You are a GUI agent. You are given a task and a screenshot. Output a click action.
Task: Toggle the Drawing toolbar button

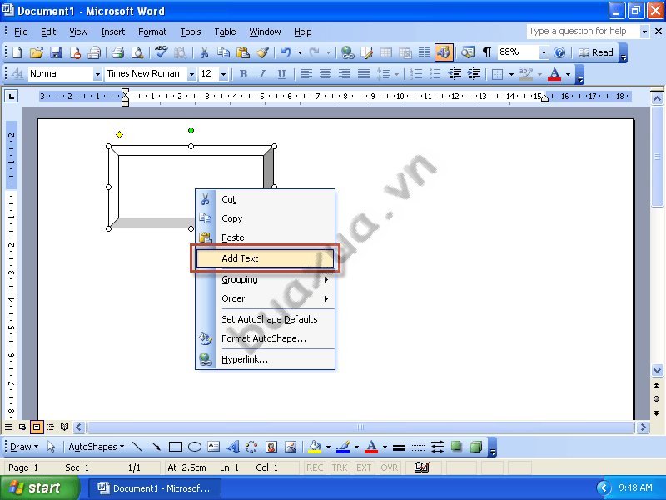[444, 52]
